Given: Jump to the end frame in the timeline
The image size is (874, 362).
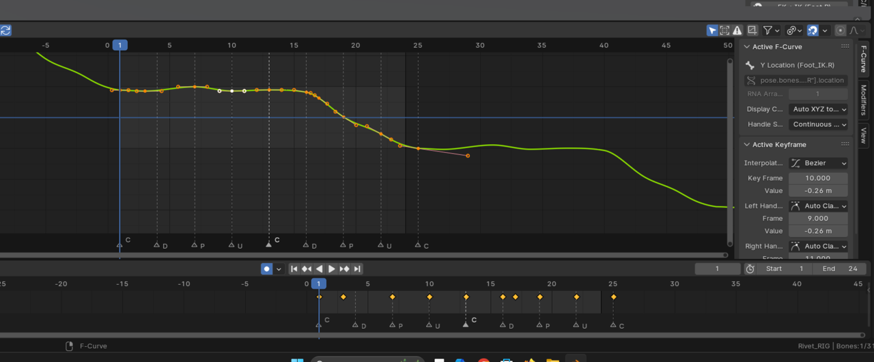Looking at the screenshot, I should pos(356,269).
